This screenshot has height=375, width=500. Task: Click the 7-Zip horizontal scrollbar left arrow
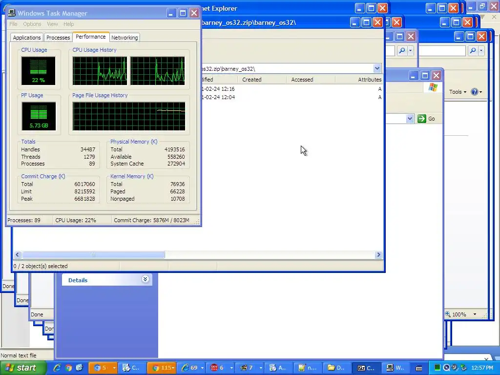tap(18, 254)
